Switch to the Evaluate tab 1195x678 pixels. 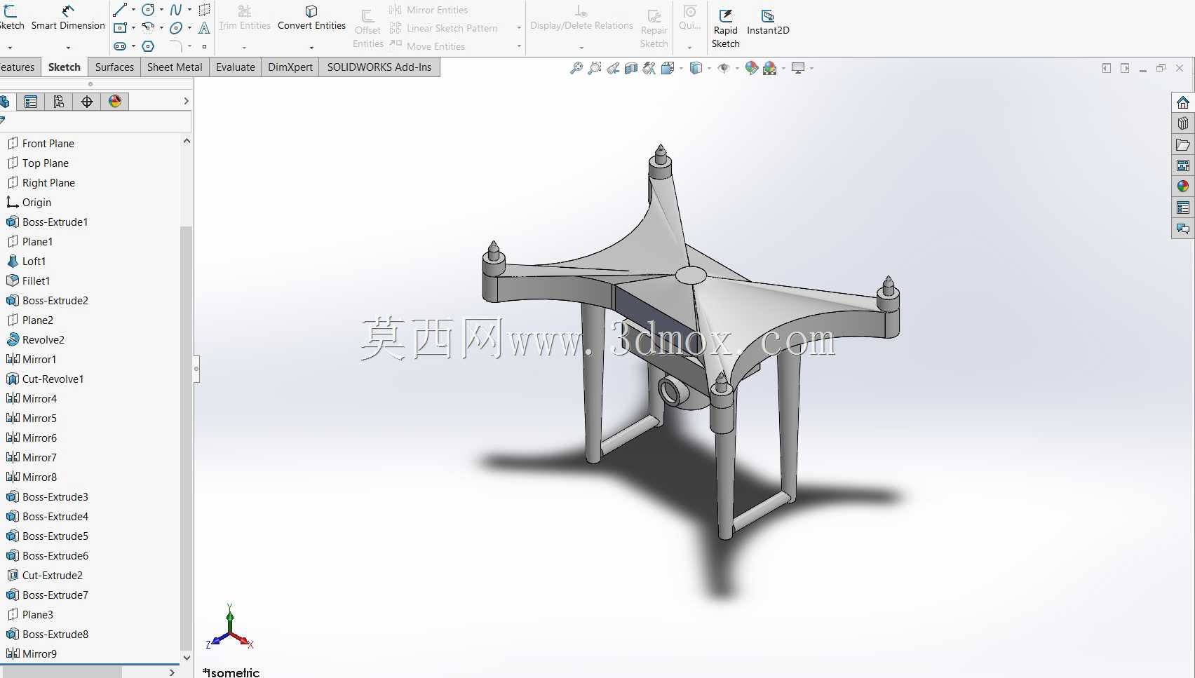236,67
